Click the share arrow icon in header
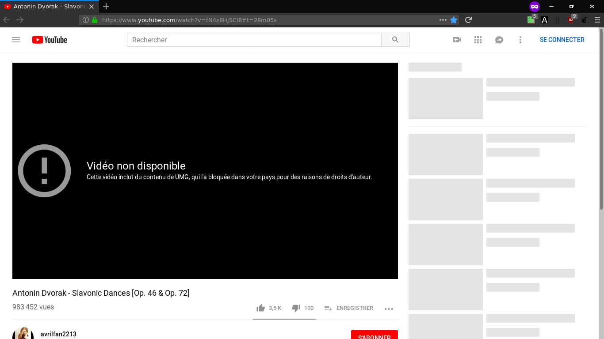604x339 pixels. pyautogui.click(x=499, y=40)
